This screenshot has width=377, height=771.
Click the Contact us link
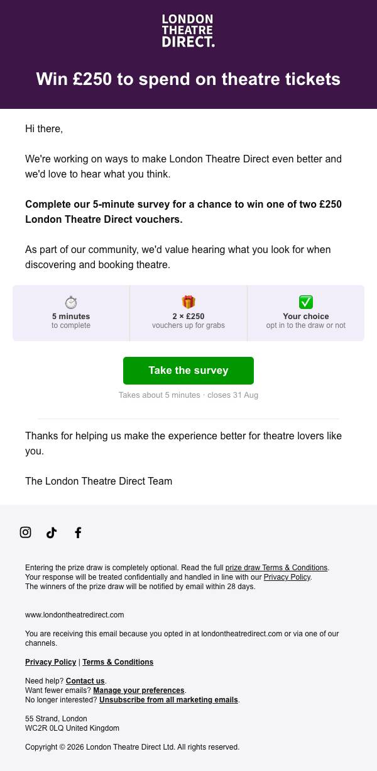click(x=85, y=681)
